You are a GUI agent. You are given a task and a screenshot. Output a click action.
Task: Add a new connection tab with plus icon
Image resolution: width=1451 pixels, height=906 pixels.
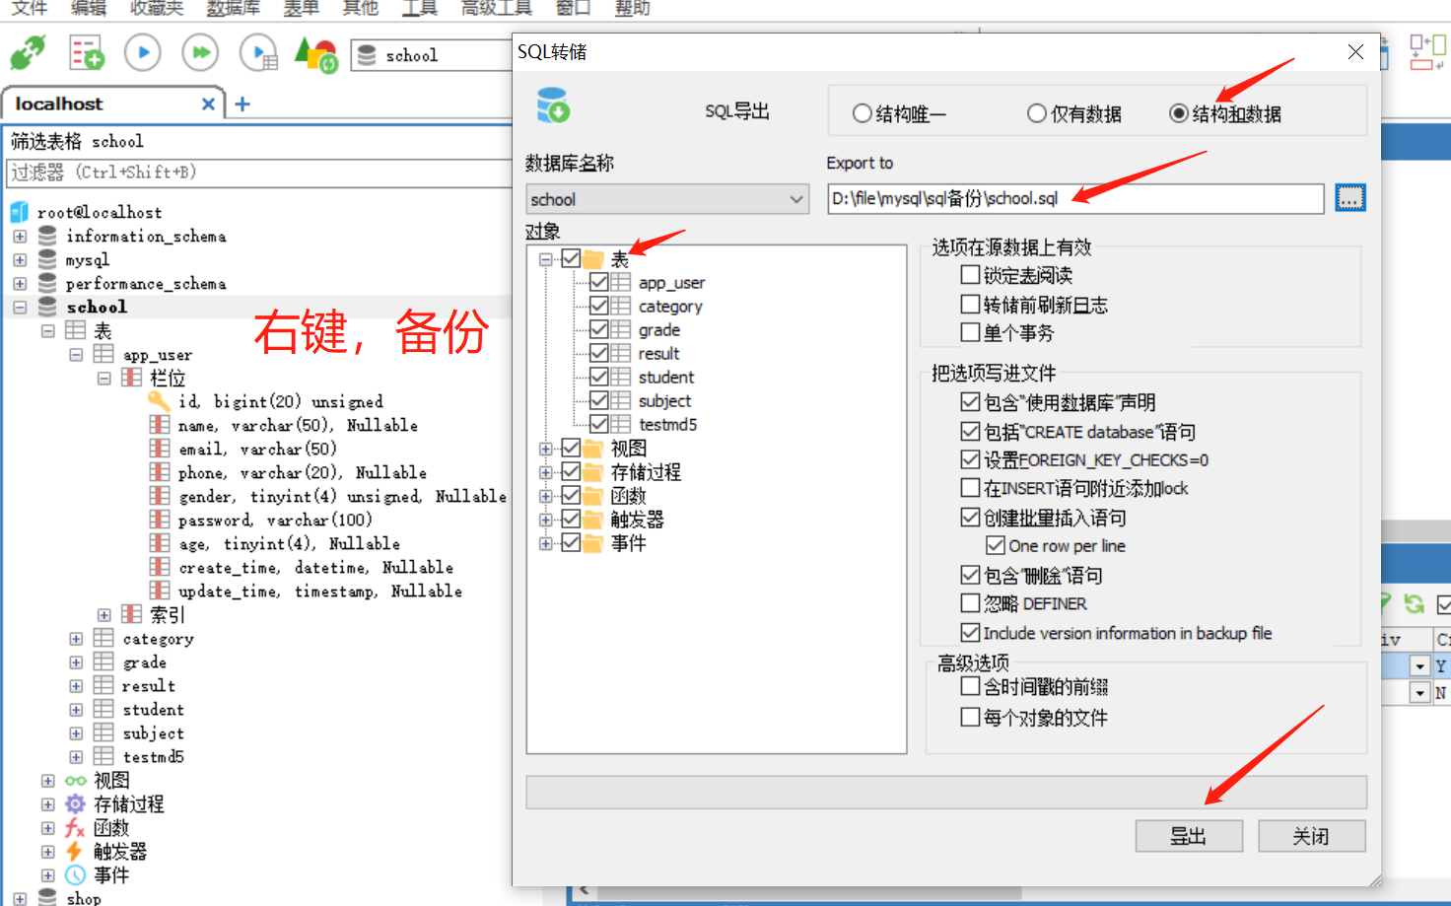242,104
